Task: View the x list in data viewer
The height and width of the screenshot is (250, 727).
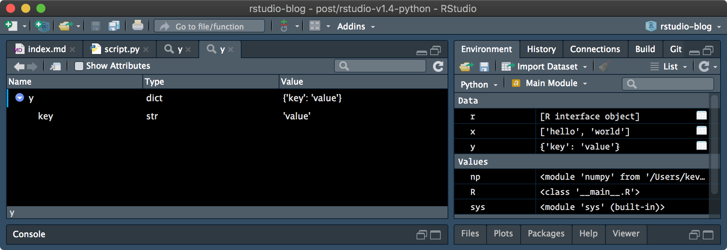Action: pos(701,131)
